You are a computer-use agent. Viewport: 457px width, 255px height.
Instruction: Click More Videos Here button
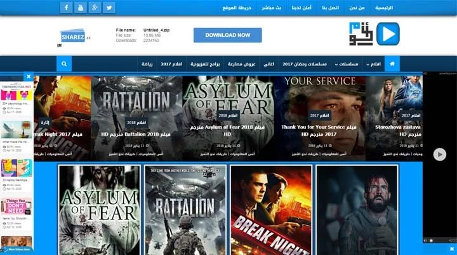pos(17,249)
